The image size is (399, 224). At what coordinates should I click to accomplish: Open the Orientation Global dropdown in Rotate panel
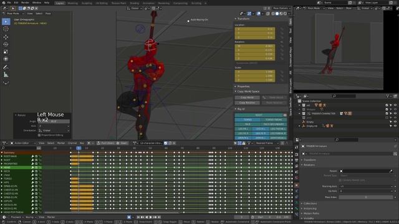point(54,131)
